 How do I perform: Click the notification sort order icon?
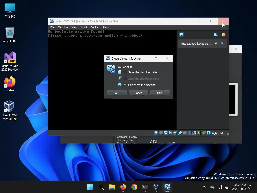pyautogui.click(x=216, y=35)
